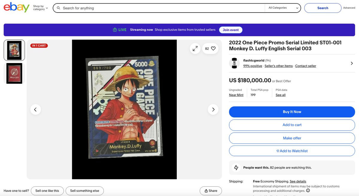359x196 pixels.
Task: Click the Total PSA pop 199 value
Action: [253, 95]
